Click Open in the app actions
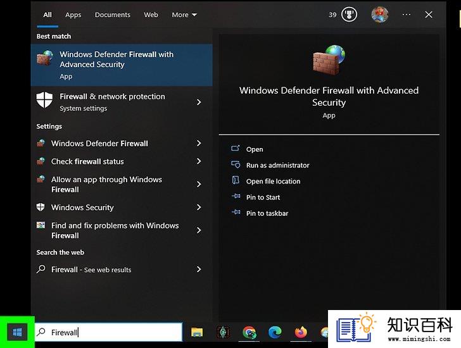Image resolution: width=461 pixels, height=348 pixels. coord(255,149)
